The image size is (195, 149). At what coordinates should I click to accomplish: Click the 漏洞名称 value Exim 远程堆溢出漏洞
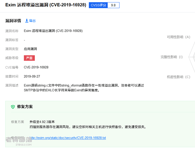[x=53, y=31]
